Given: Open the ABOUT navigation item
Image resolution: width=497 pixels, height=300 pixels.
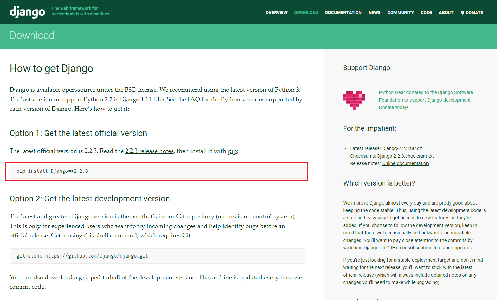Looking at the screenshot, I should [x=446, y=13].
